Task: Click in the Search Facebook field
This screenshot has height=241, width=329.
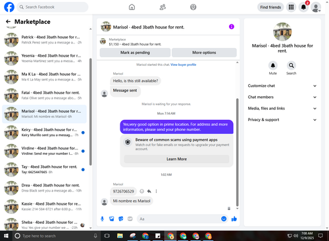Action: (53, 7)
